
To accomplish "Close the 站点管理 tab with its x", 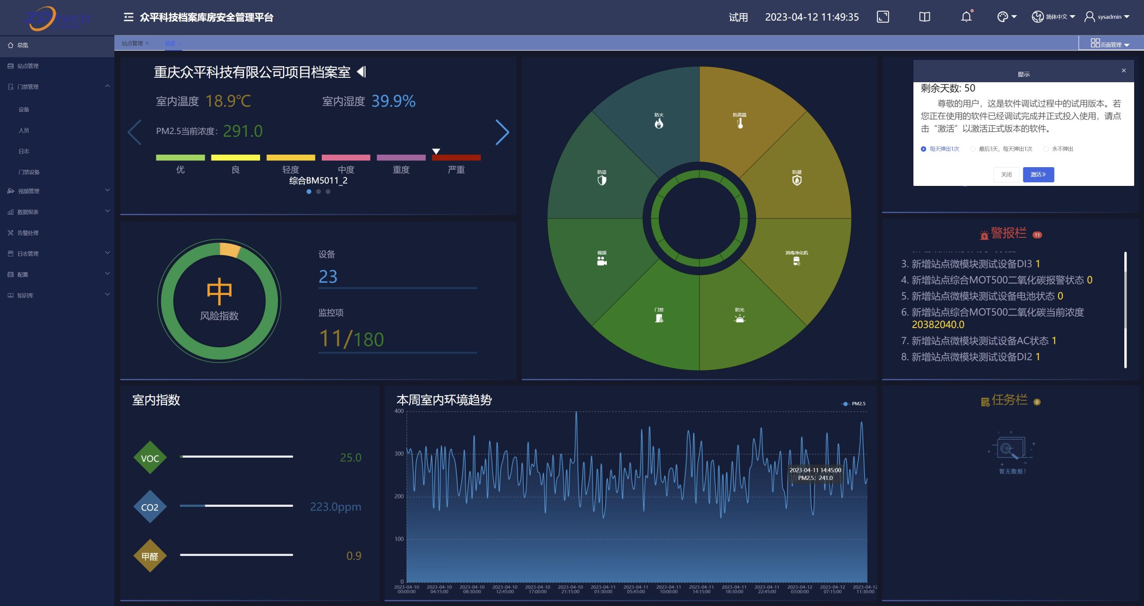I will click(147, 43).
